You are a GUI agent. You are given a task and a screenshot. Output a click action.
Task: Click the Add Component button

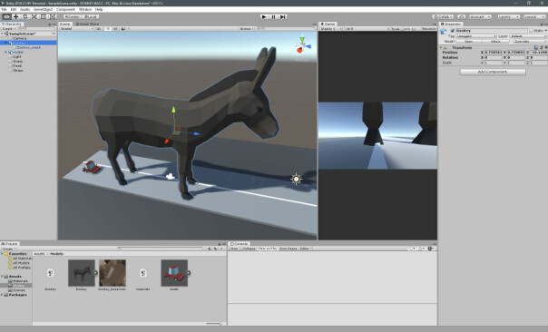tap(493, 72)
